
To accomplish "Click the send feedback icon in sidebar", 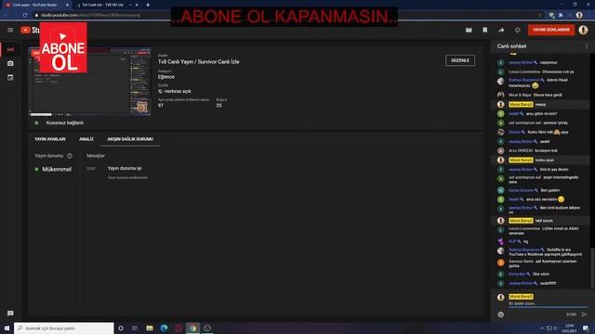I will [10, 314].
